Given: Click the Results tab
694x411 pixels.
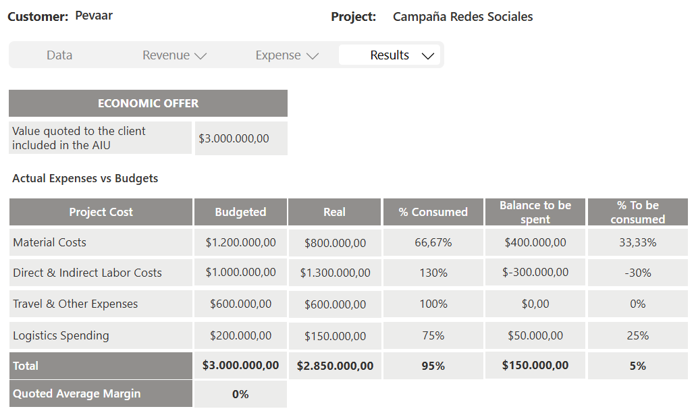Looking at the screenshot, I should (x=390, y=55).
